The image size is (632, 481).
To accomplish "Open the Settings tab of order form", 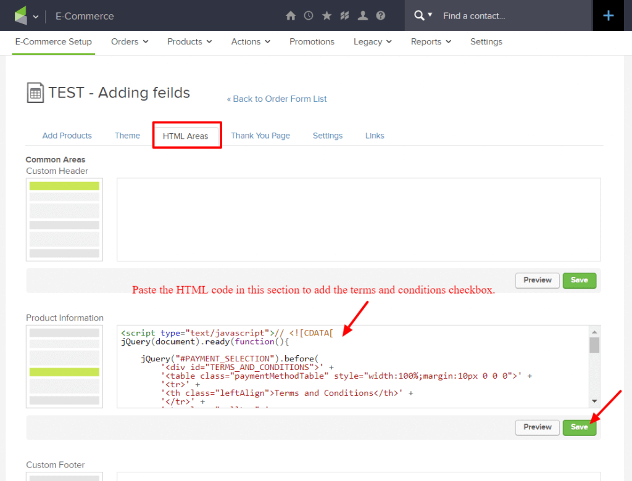I will 328,136.
